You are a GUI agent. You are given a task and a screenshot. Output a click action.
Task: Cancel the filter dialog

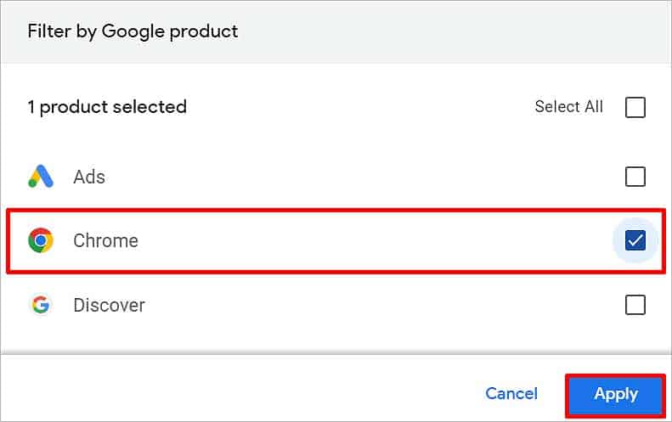[x=511, y=394]
